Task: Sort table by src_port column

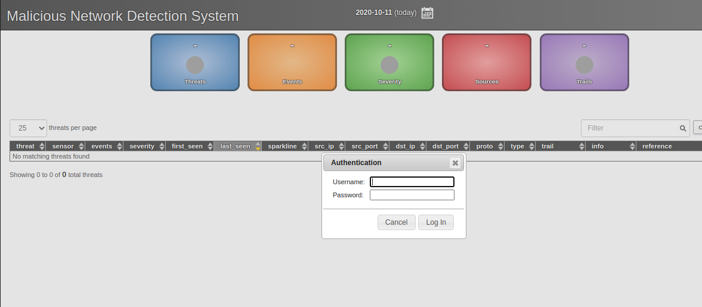Action: 367,146
